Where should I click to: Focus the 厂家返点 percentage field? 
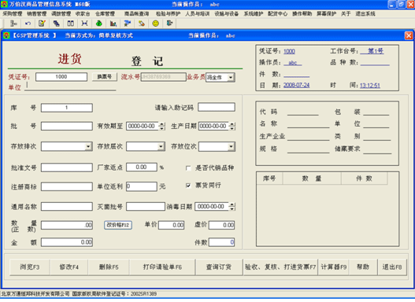tap(142, 167)
